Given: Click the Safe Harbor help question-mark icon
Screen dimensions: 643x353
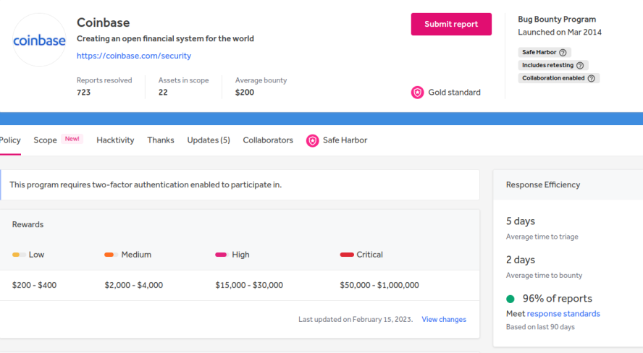Looking at the screenshot, I should [x=563, y=52].
